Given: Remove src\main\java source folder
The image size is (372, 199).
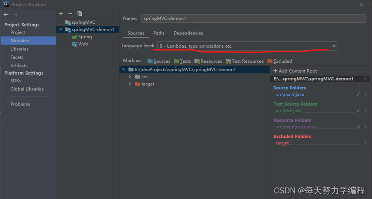Looking at the screenshot, I should coord(366,94).
